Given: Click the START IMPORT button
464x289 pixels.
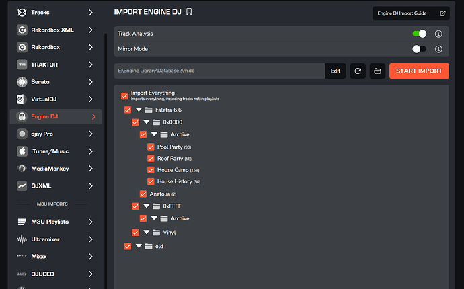Looking at the screenshot, I should pos(419,71).
